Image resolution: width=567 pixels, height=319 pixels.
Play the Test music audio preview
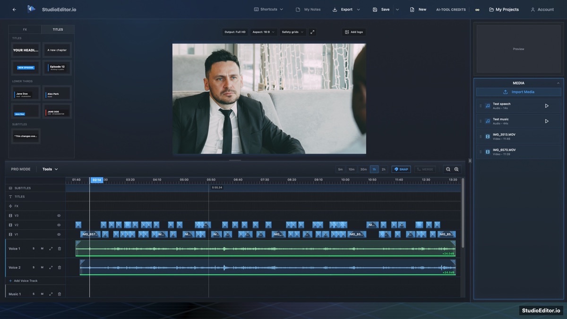coord(547,121)
